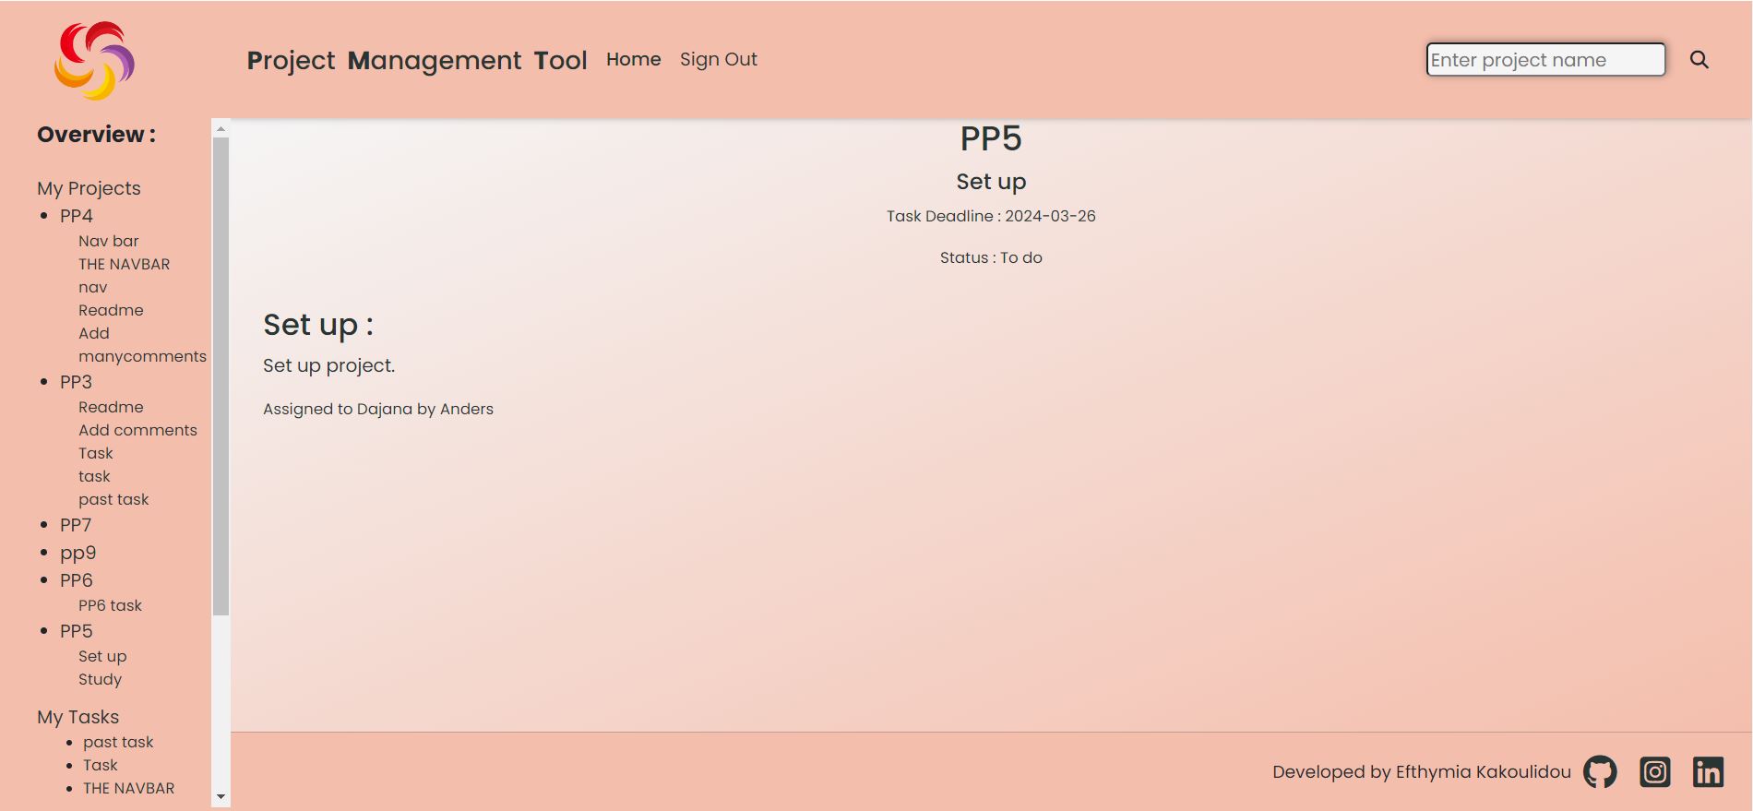Viewport: 1753px width, 811px height.
Task: Open past task under PP3
Action: coord(113,499)
